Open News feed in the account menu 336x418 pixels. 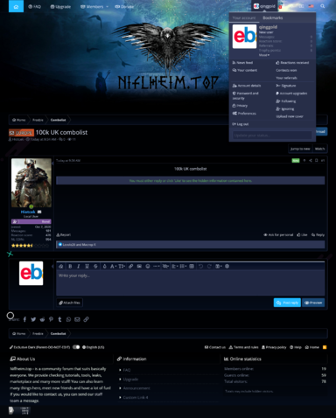tap(242, 63)
